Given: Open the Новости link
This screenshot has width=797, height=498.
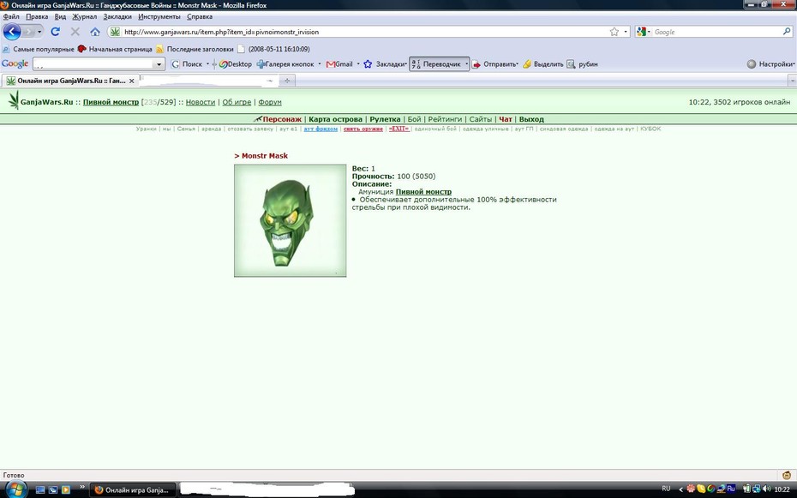Looking at the screenshot, I should [x=201, y=102].
